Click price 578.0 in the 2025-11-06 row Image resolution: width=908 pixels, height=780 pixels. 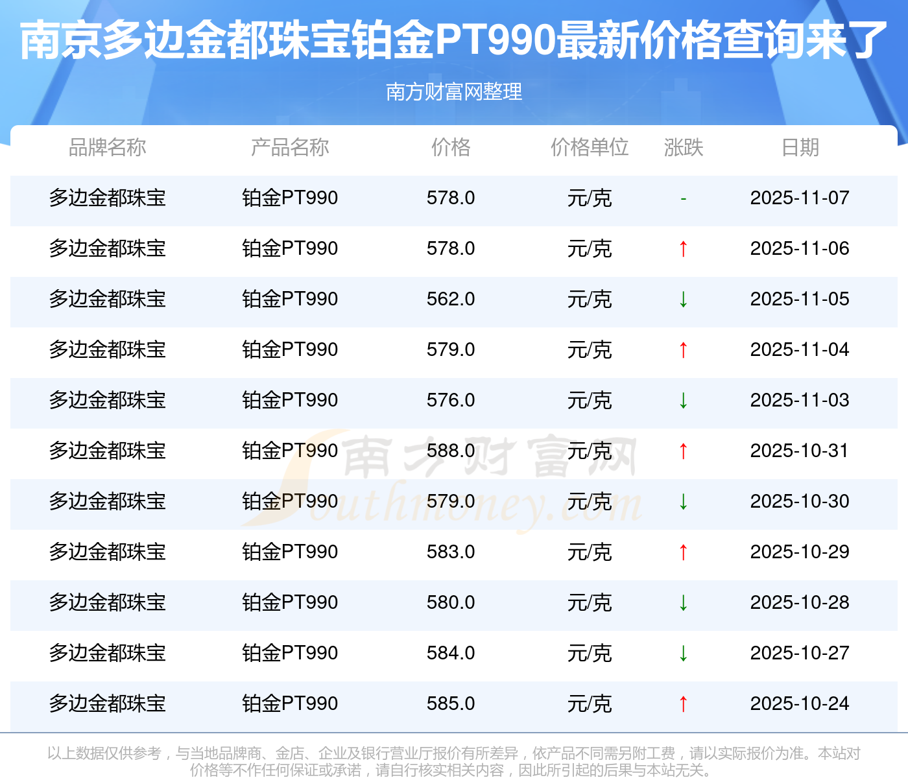451,248
